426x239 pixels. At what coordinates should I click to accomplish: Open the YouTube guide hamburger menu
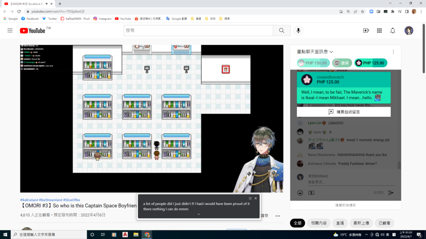[10, 31]
